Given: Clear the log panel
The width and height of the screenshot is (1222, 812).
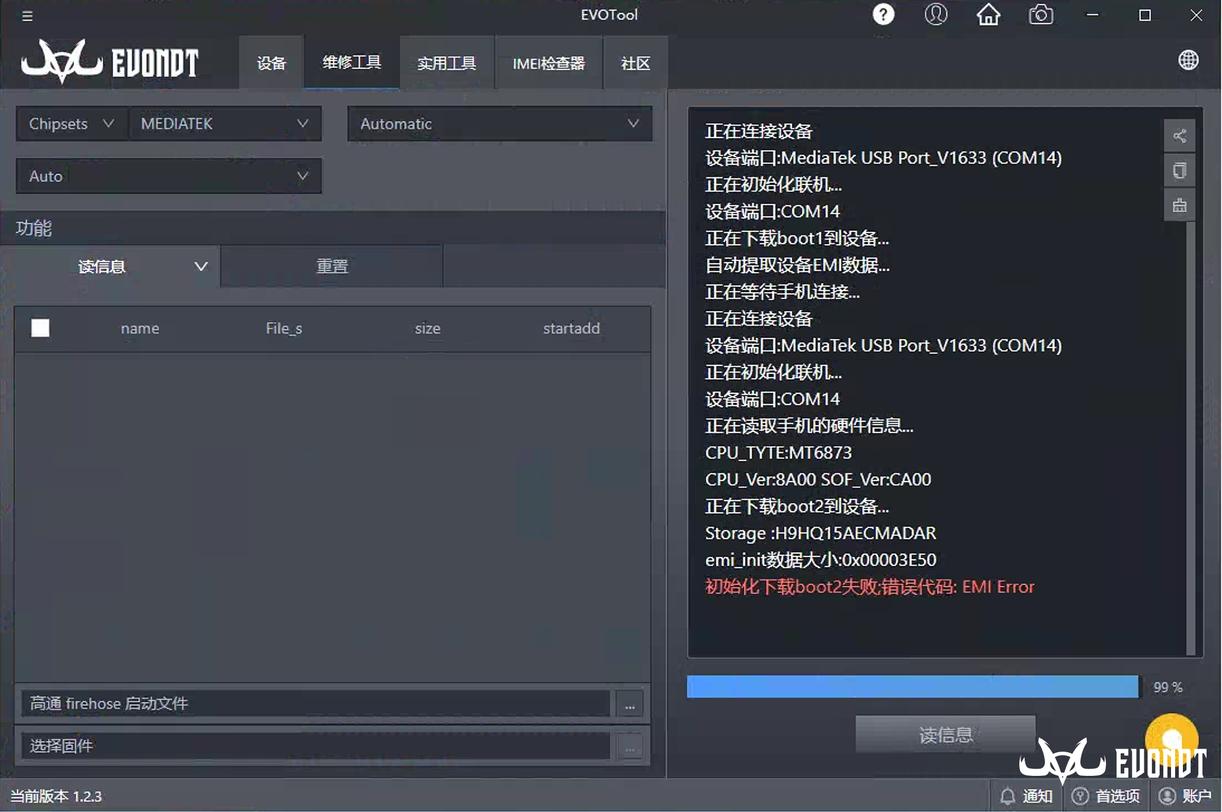Looking at the screenshot, I should [1179, 205].
